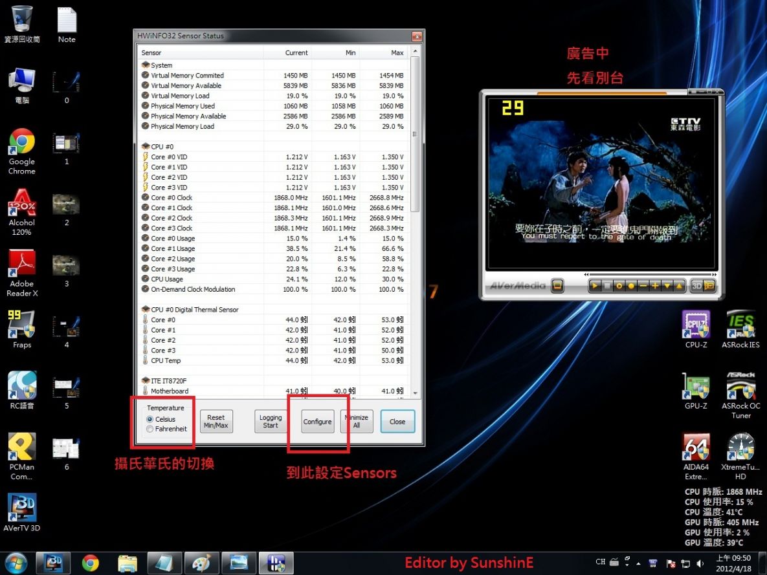Open HWiNFO from the taskbar

(x=276, y=563)
